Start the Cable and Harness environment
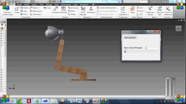Screen dimensions: 186x104 150,11
